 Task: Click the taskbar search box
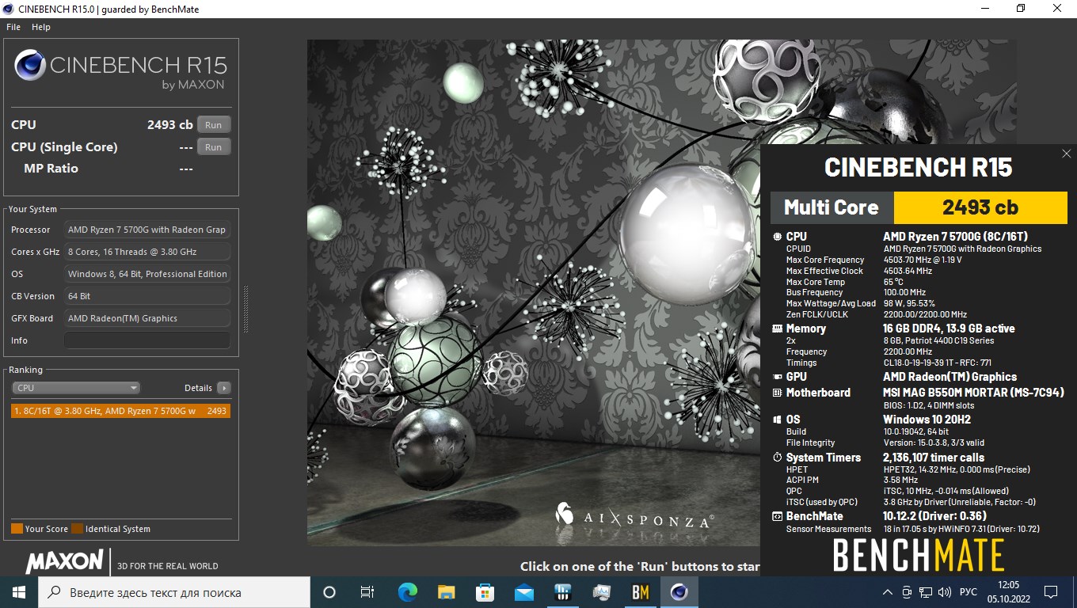point(174,592)
